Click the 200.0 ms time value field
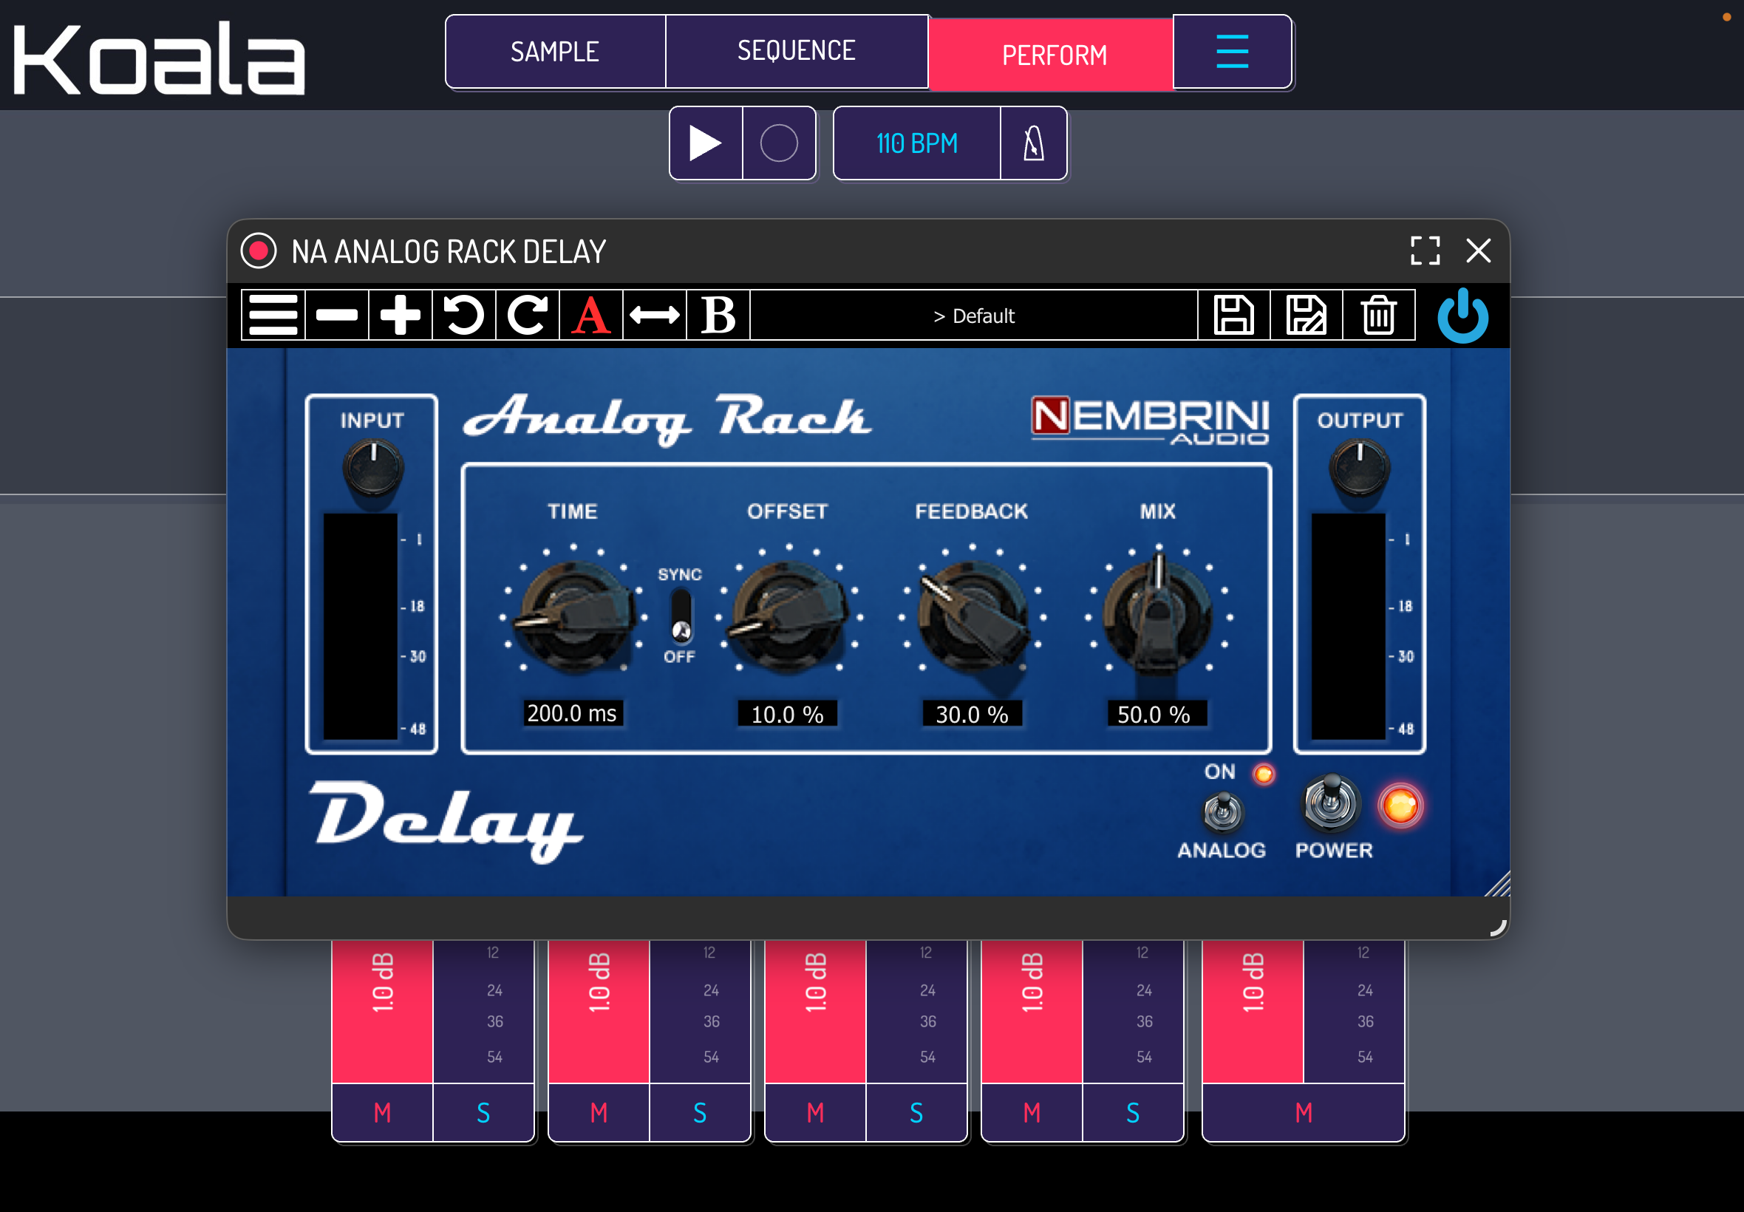Viewport: 1744px width, 1212px height. point(573,713)
